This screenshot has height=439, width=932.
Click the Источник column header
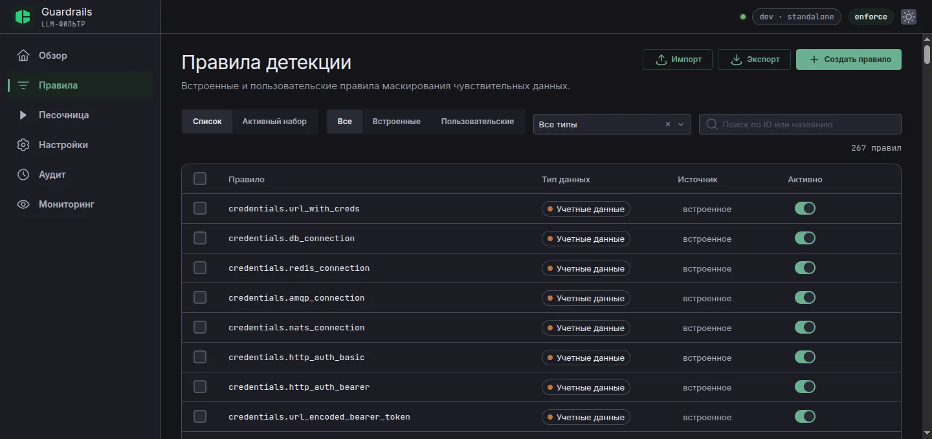click(698, 179)
